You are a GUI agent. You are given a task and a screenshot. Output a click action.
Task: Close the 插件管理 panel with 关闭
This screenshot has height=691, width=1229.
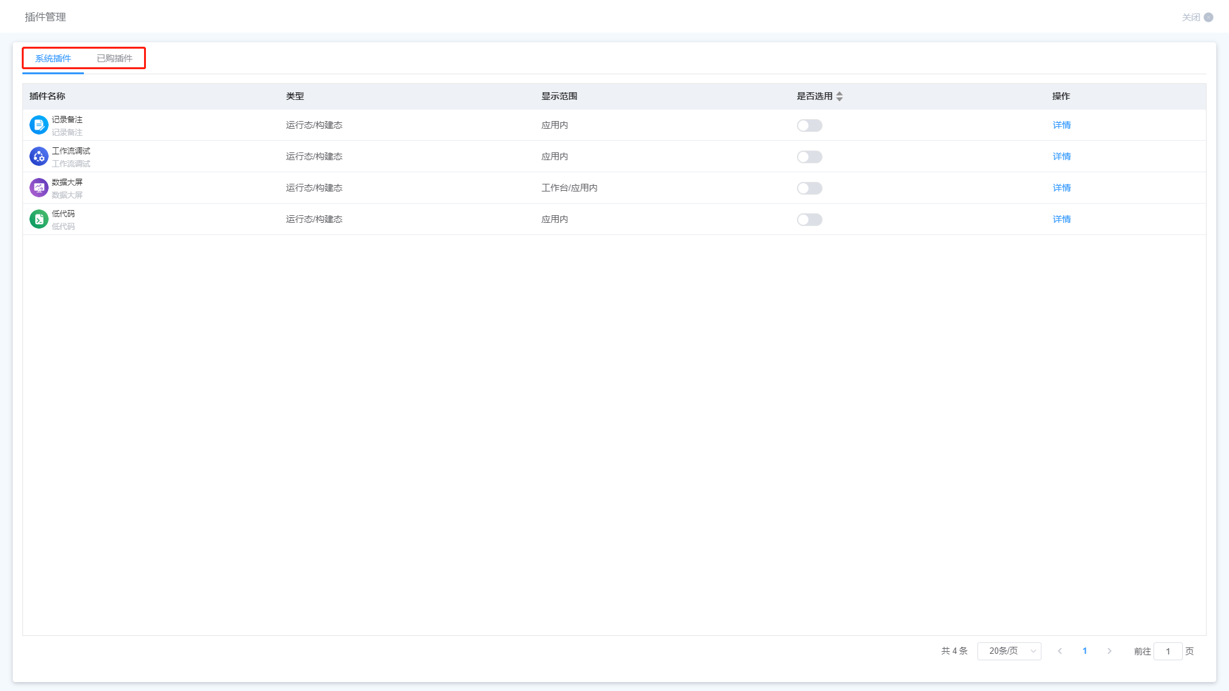coord(1197,17)
